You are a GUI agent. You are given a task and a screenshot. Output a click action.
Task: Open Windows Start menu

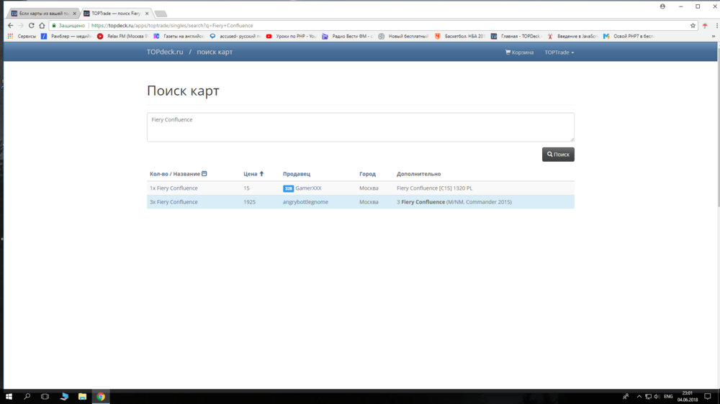pos(9,396)
